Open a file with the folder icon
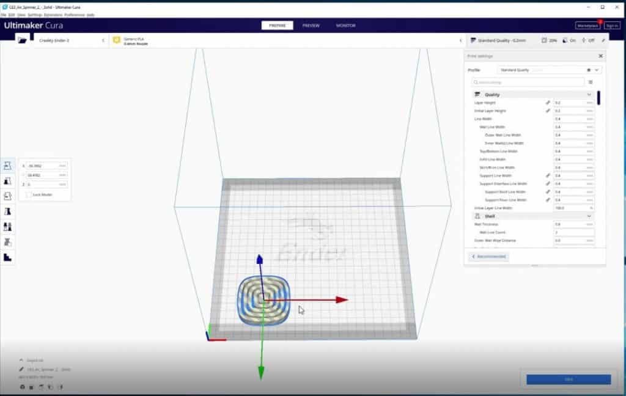The height and width of the screenshot is (396, 626). [23, 40]
